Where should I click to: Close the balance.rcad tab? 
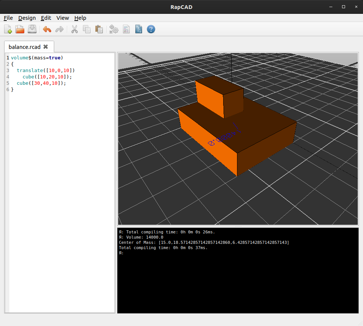(x=46, y=47)
